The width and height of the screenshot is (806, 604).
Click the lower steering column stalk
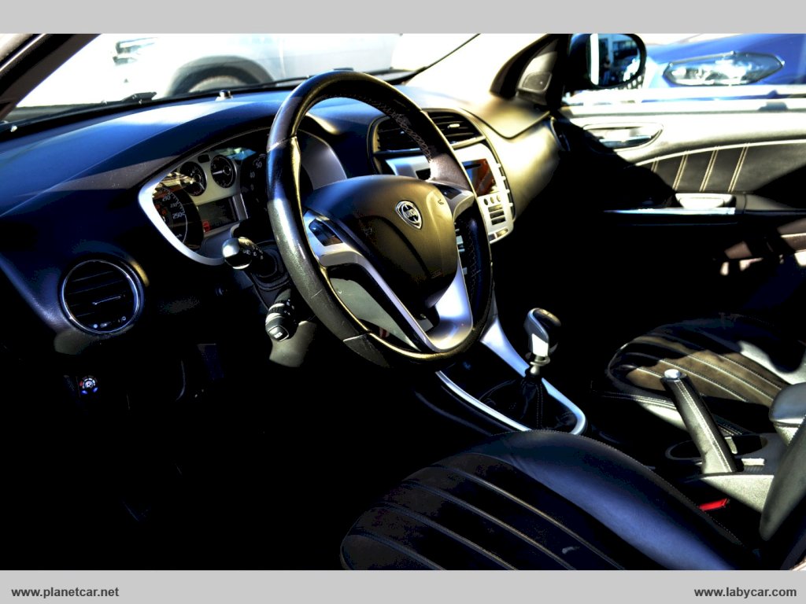tap(282, 319)
